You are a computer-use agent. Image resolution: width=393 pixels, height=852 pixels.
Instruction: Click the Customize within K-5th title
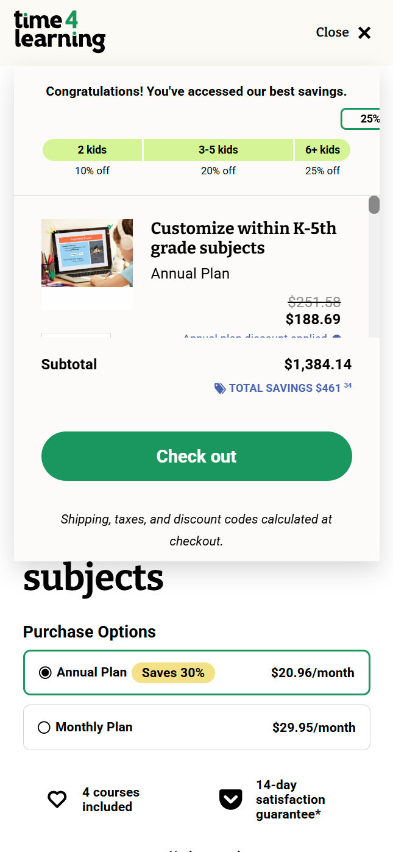(243, 238)
